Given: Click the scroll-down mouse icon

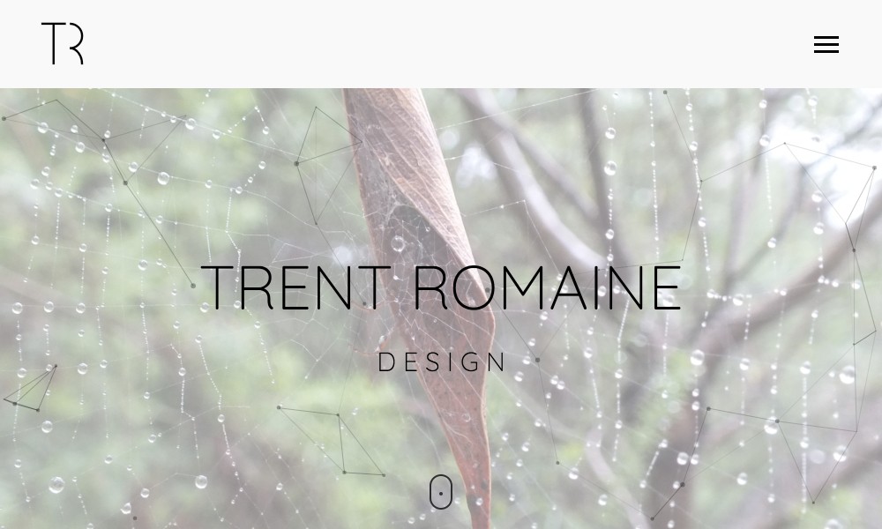Looking at the screenshot, I should (x=441, y=492).
